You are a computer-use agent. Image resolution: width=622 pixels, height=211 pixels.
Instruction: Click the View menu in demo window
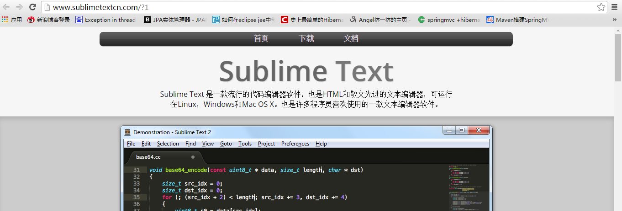click(208, 144)
